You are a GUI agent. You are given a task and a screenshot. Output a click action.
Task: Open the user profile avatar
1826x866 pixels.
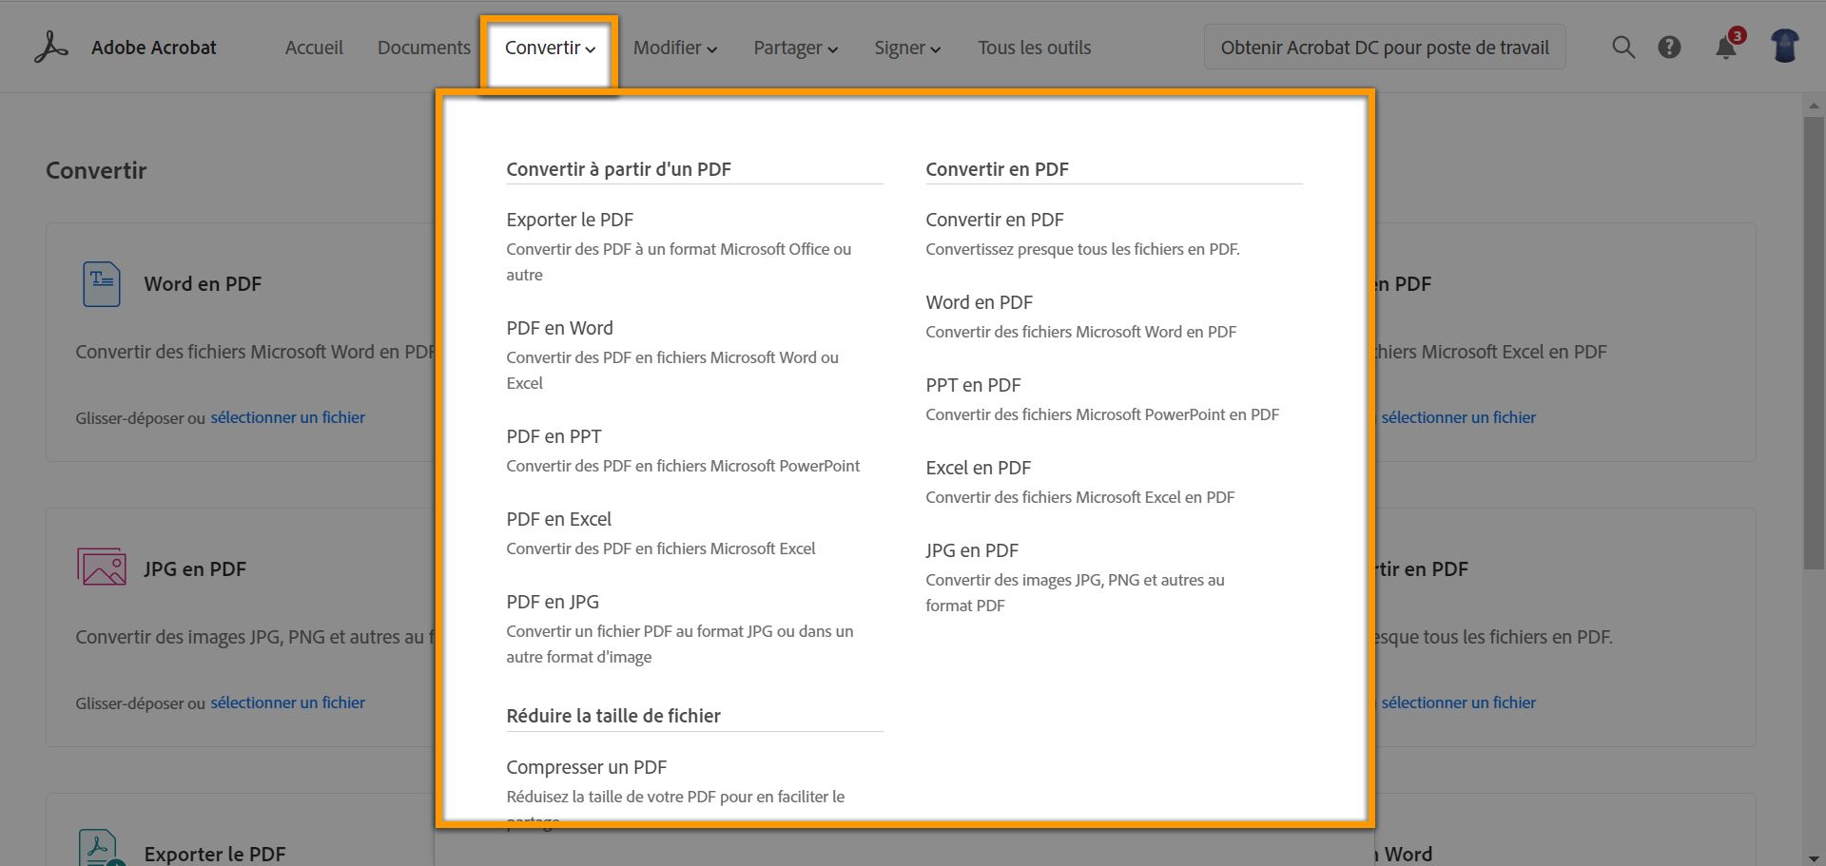pos(1785,47)
